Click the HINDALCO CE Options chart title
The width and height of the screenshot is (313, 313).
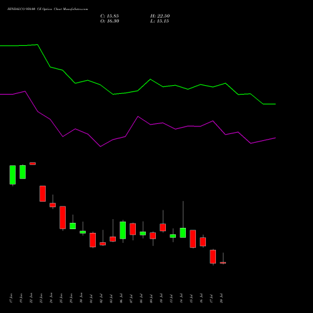pos(48,9)
